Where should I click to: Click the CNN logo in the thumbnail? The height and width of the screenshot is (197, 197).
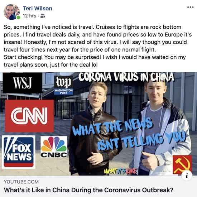[29, 116]
